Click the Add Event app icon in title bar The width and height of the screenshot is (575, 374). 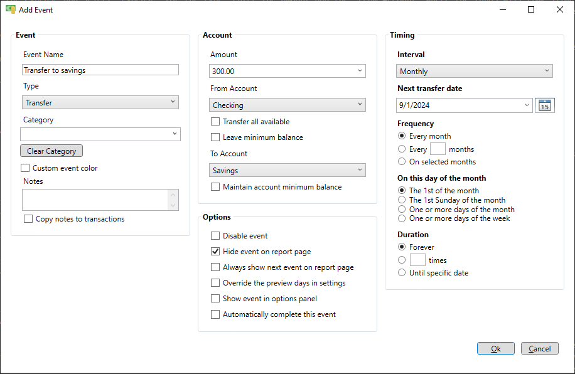[x=11, y=9]
